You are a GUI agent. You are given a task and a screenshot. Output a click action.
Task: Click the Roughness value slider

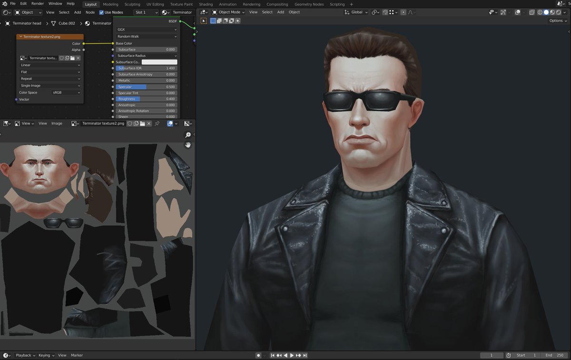[147, 99]
